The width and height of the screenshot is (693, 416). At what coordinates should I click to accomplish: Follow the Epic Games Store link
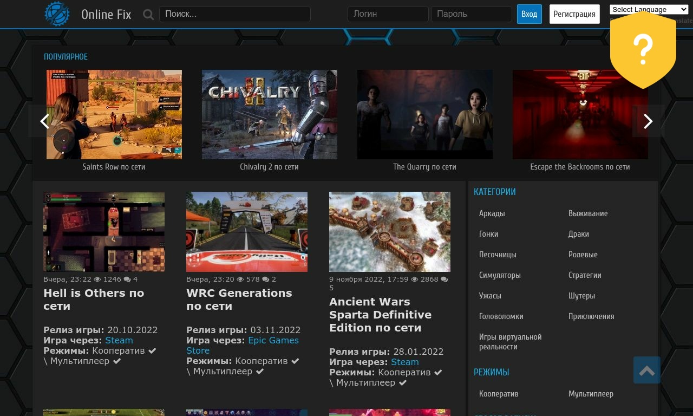243,346
